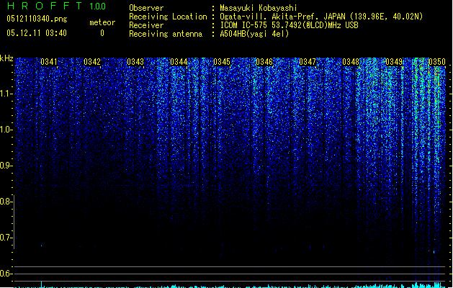Click the 0346 time marker
The image size is (453, 288).
pos(264,62)
